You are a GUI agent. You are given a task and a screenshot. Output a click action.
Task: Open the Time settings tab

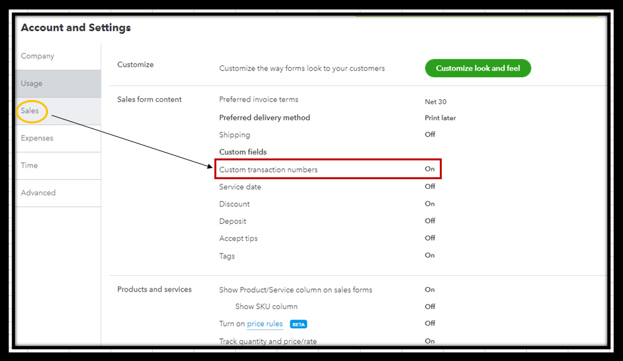point(29,166)
